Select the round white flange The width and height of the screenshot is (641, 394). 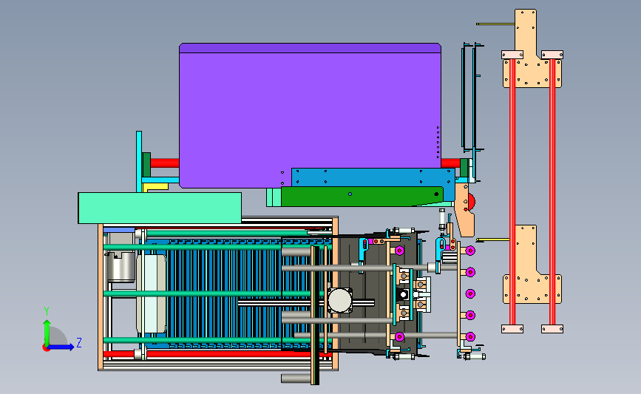point(339,300)
